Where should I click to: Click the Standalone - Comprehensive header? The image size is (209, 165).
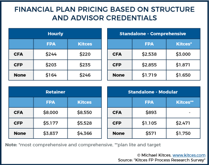click(154, 34)
